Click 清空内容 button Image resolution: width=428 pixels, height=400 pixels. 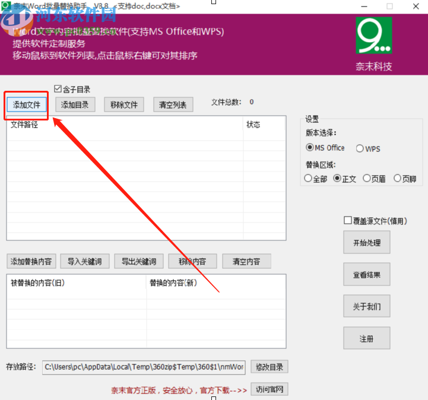pyautogui.click(x=246, y=261)
